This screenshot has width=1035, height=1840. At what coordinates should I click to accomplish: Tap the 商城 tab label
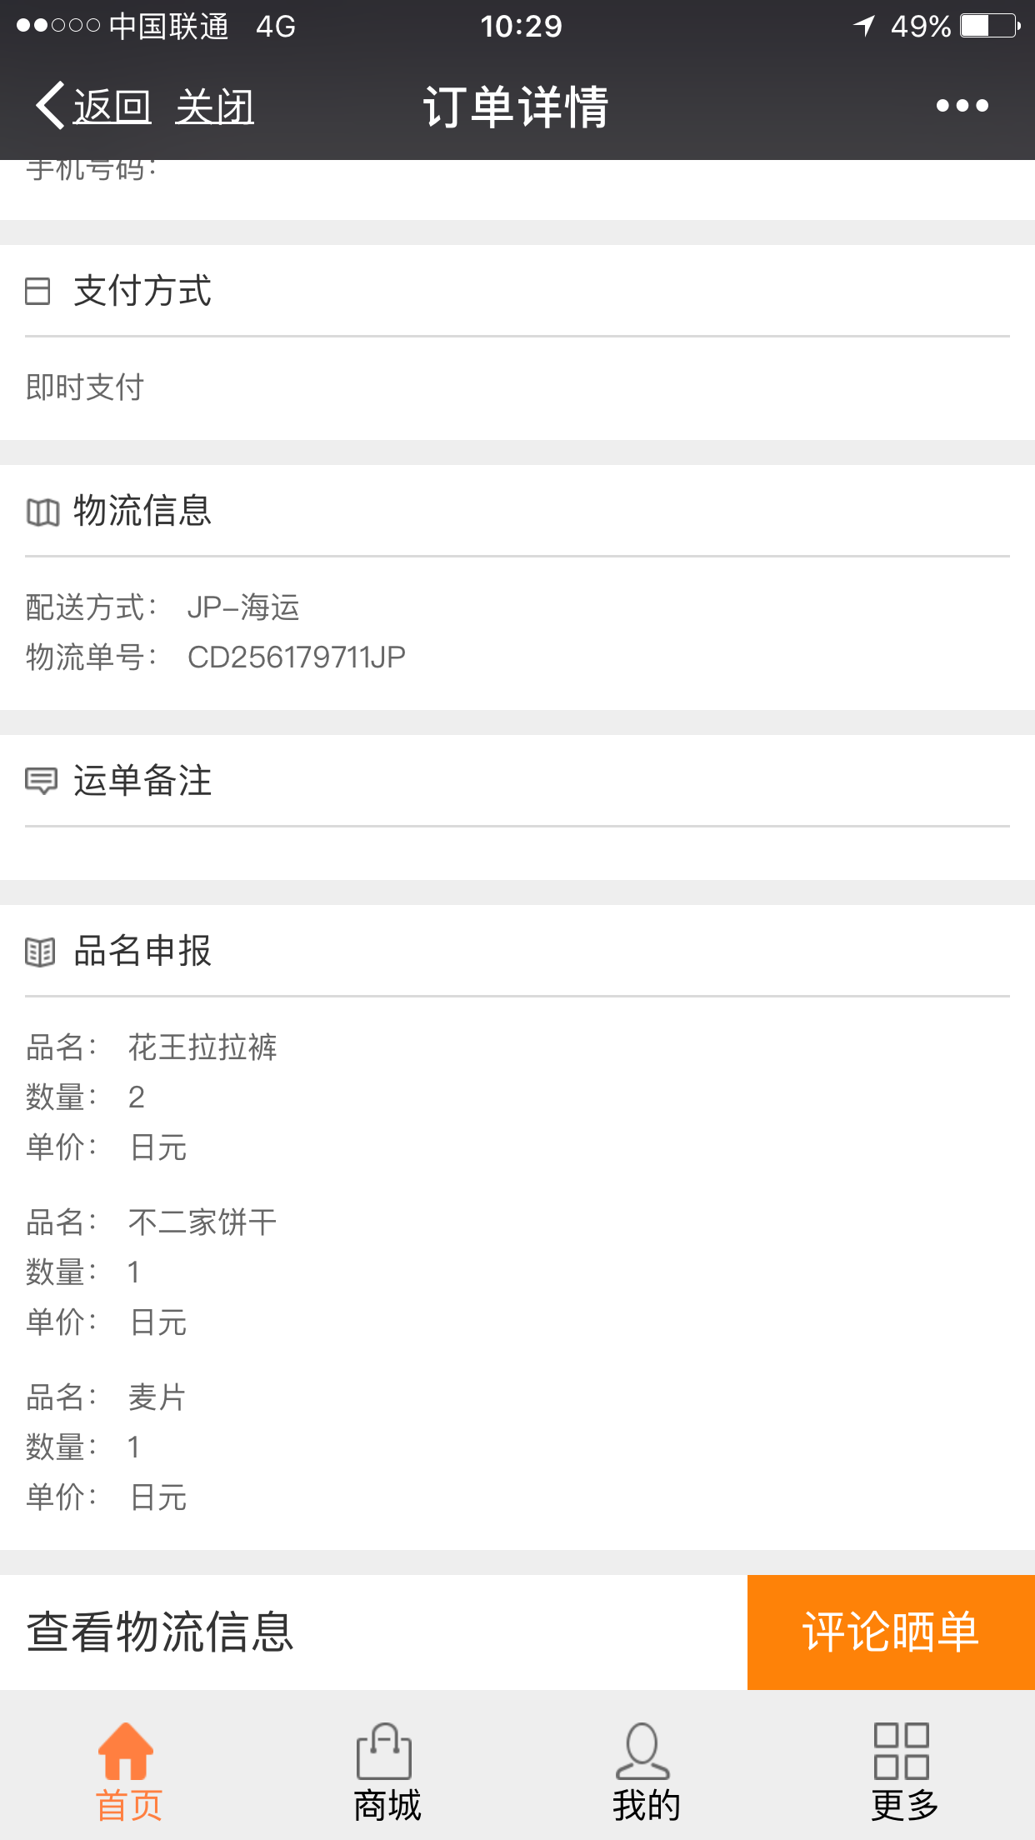387,1806
